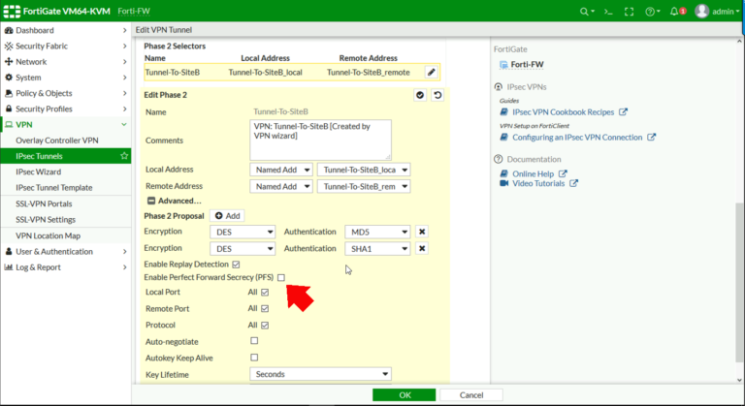745x406 pixels.
Task: Open the admin user menu
Action: pos(717,12)
